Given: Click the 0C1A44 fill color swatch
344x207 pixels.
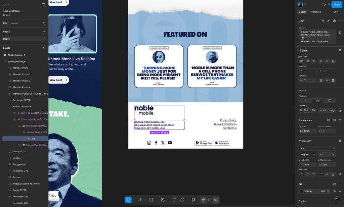Looking at the screenshot, I should [x=301, y=191].
